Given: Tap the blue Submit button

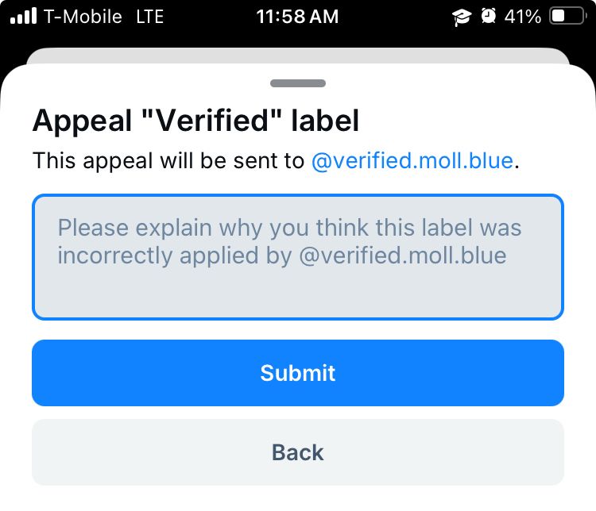Looking at the screenshot, I should click(298, 373).
